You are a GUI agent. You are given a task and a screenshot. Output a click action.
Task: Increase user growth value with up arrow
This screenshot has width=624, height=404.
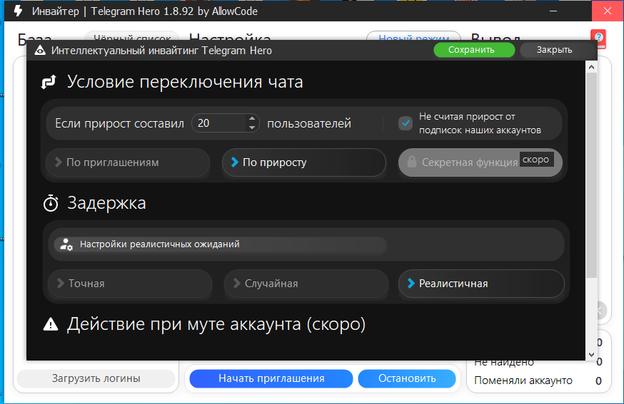pos(251,119)
